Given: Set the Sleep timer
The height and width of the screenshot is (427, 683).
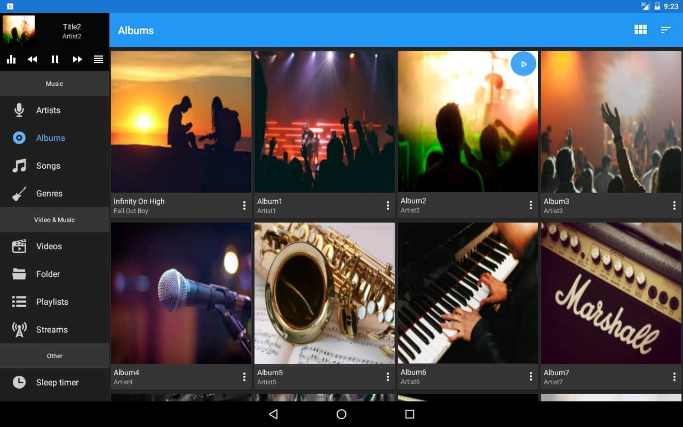Looking at the screenshot, I should pos(57,383).
